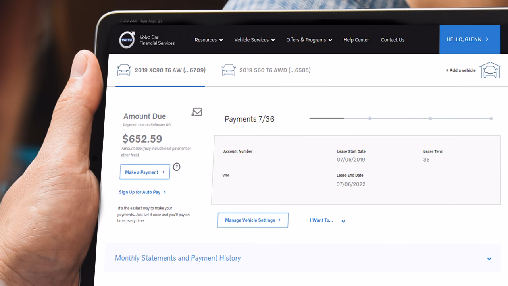
Task: Select + Add a vehicle
Action: click(460, 70)
